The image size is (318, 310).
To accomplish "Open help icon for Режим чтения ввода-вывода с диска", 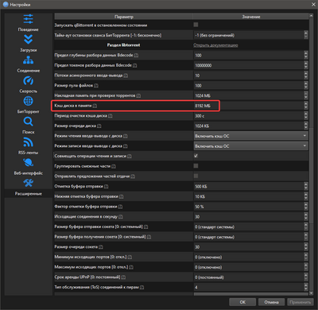I will click(126, 136).
